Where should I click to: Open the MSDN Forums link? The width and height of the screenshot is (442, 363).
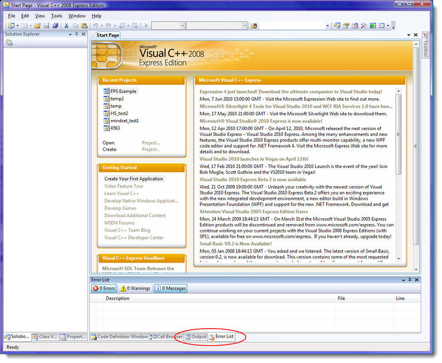[x=119, y=223]
